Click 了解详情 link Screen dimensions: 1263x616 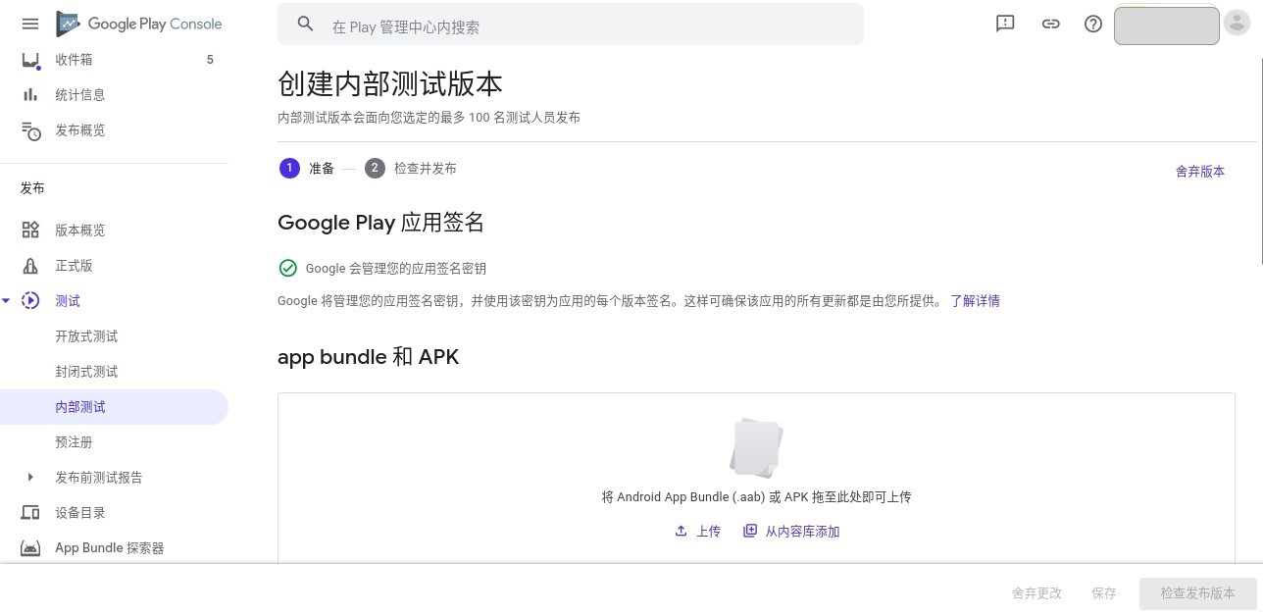pos(975,301)
